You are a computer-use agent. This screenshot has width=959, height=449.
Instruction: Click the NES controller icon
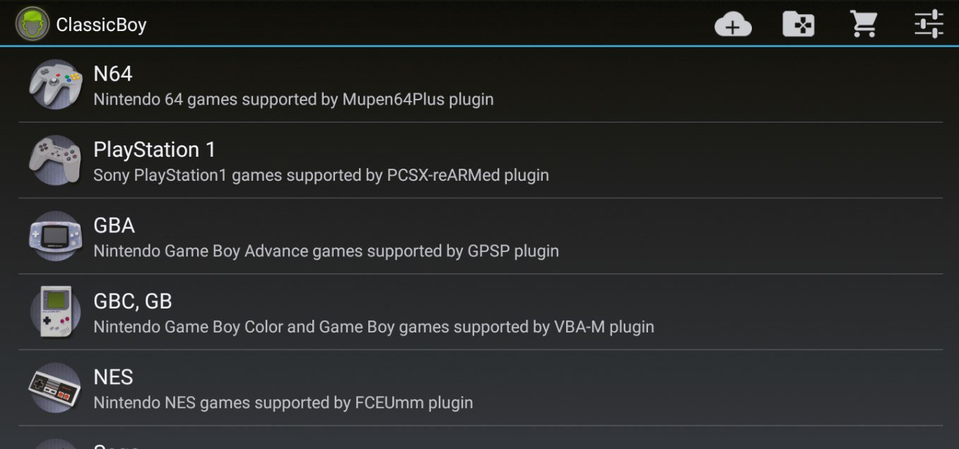tap(56, 388)
